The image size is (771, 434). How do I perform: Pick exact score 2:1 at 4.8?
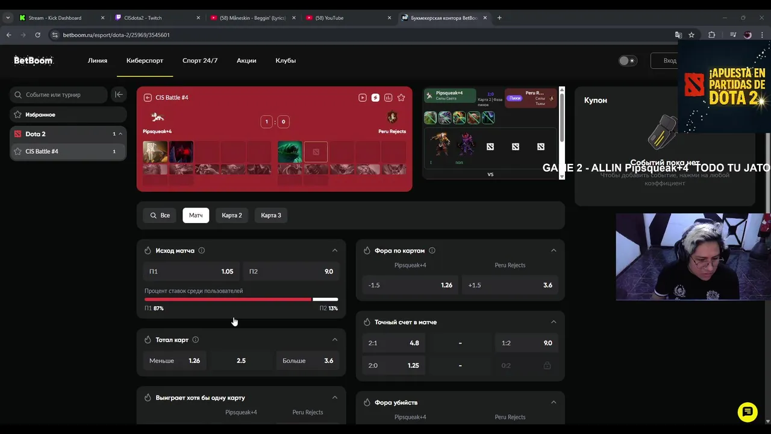pyautogui.click(x=394, y=343)
